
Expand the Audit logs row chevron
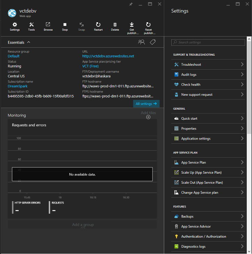(242, 74)
